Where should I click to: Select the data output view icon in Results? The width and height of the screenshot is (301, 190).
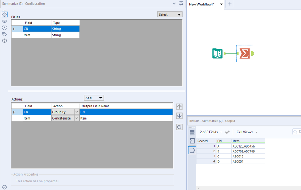[x=192, y=150]
